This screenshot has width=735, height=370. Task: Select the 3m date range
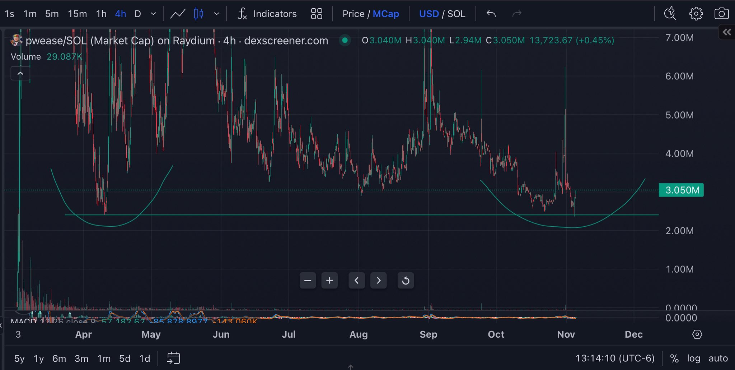[x=81, y=359]
